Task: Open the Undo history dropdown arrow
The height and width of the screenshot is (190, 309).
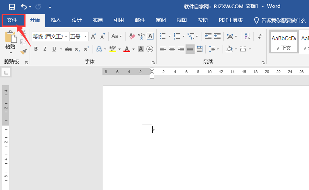Action: (x=30, y=7)
